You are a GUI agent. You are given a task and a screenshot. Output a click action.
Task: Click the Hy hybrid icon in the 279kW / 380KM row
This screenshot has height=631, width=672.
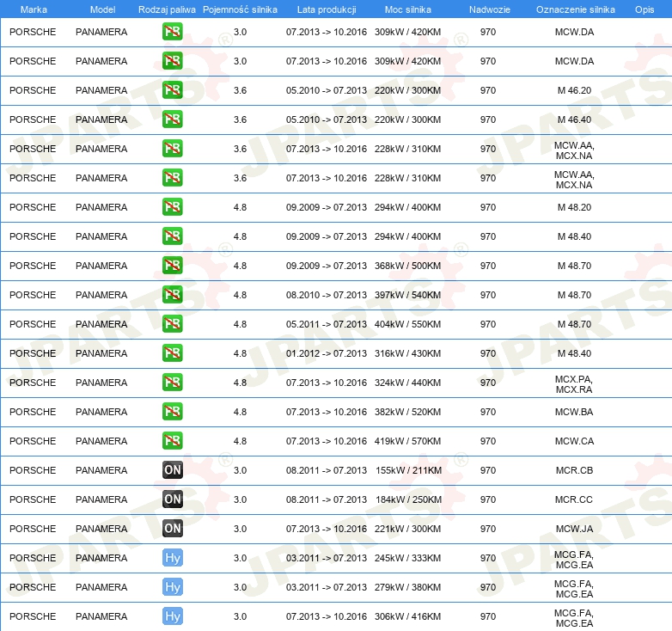[172, 587]
